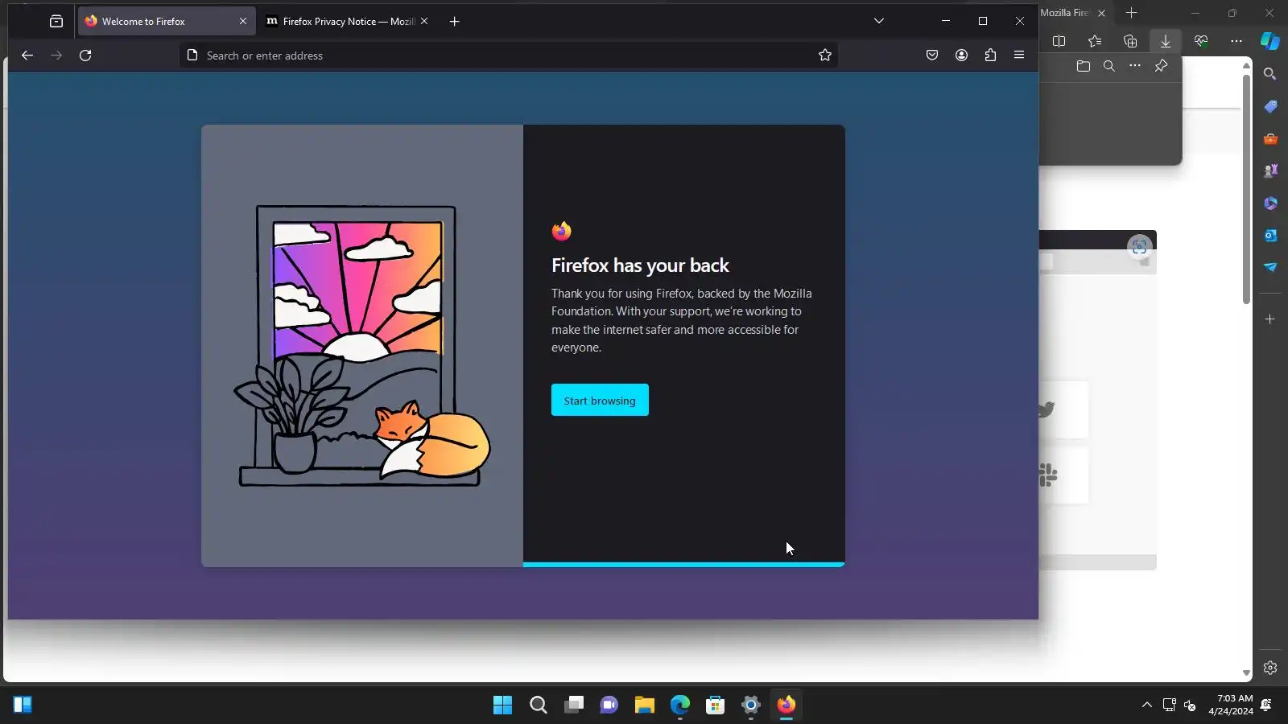Open Search in the Edge sidebar
This screenshot has height=724, width=1288.
1270,74
